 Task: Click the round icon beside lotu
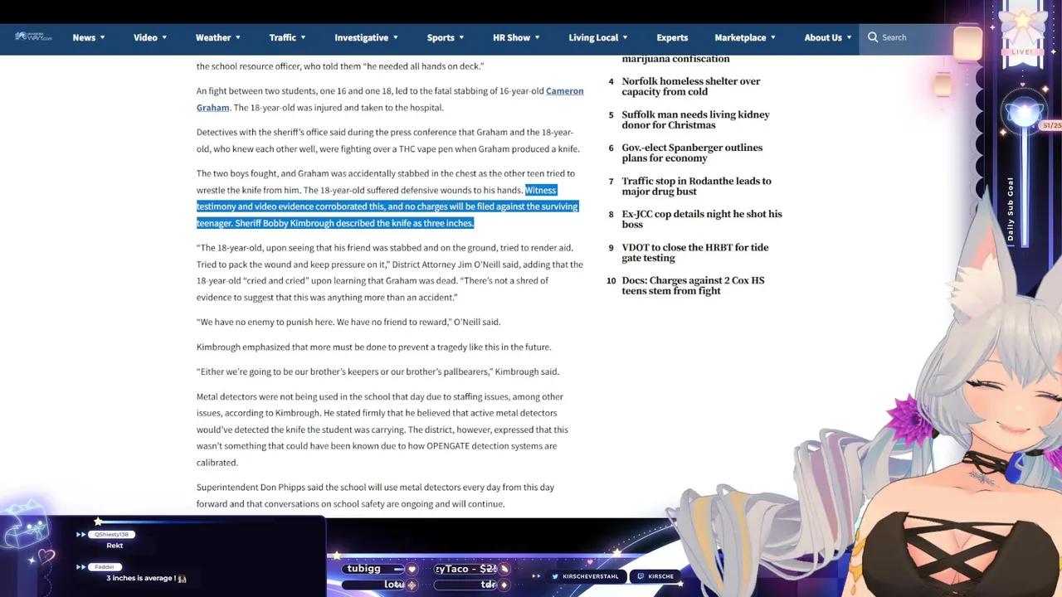[412, 585]
